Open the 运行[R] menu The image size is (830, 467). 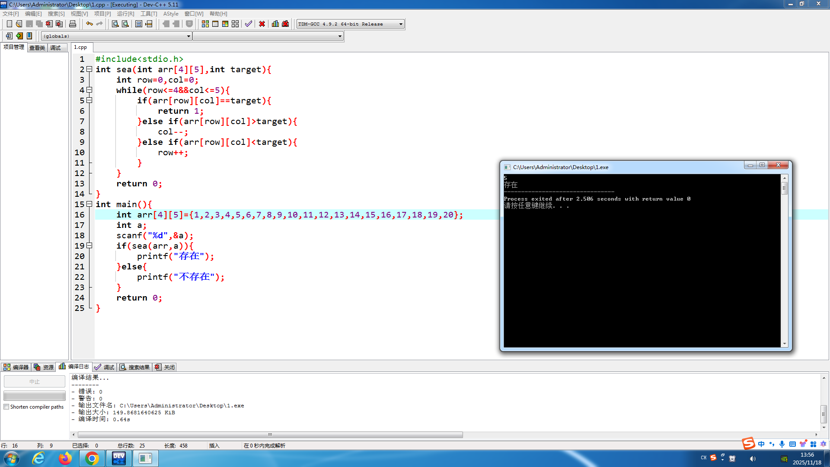point(125,14)
